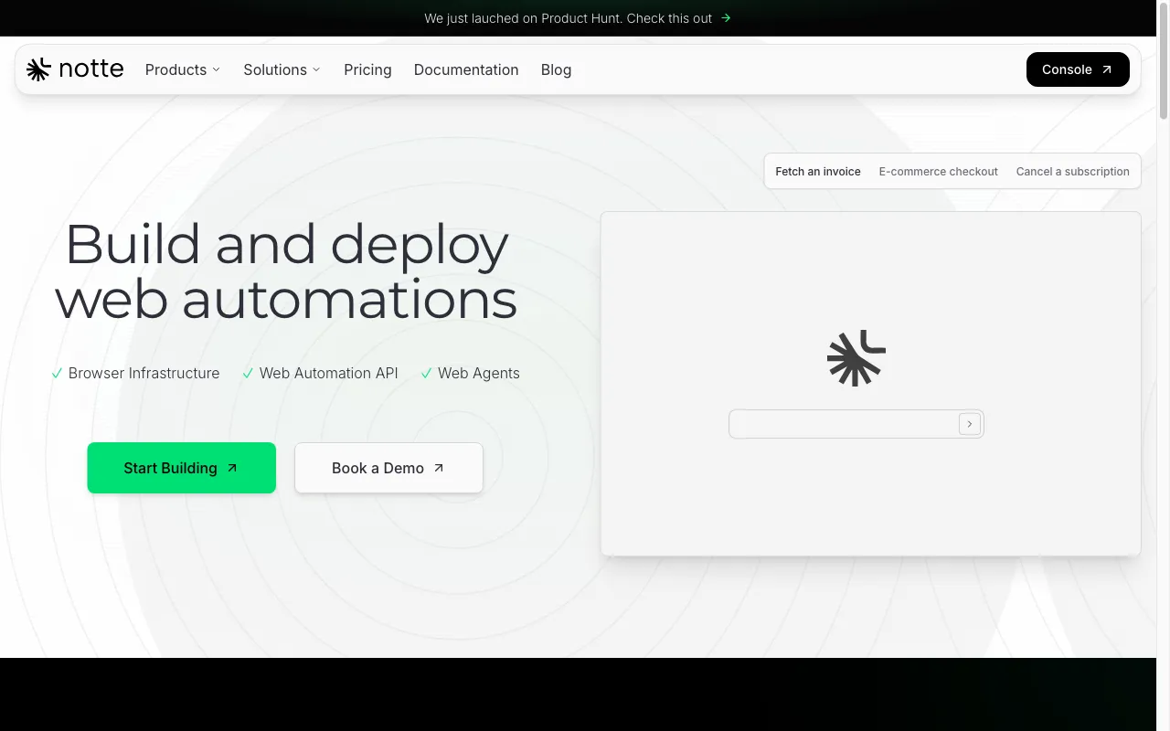Click the Web Agents feature text

[x=479, y=373]
